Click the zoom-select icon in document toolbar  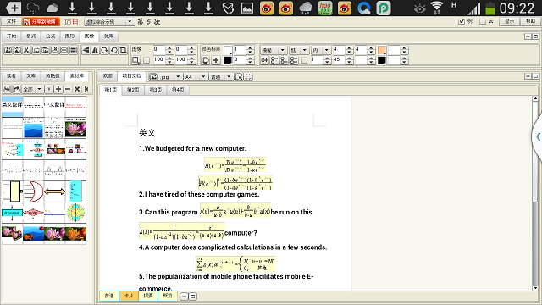click(x=239, y=77)
